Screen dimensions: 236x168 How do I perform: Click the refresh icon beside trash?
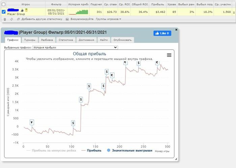[11, 19]
